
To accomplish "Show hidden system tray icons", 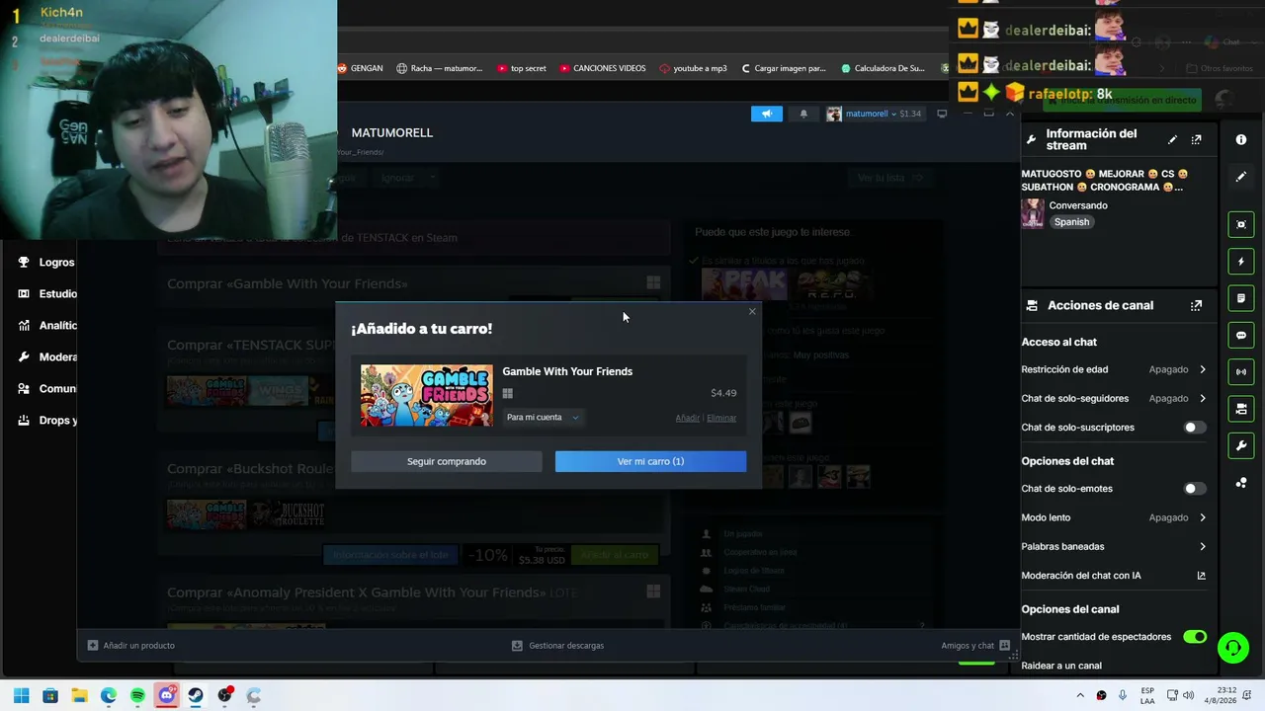I will [1080, 695].
